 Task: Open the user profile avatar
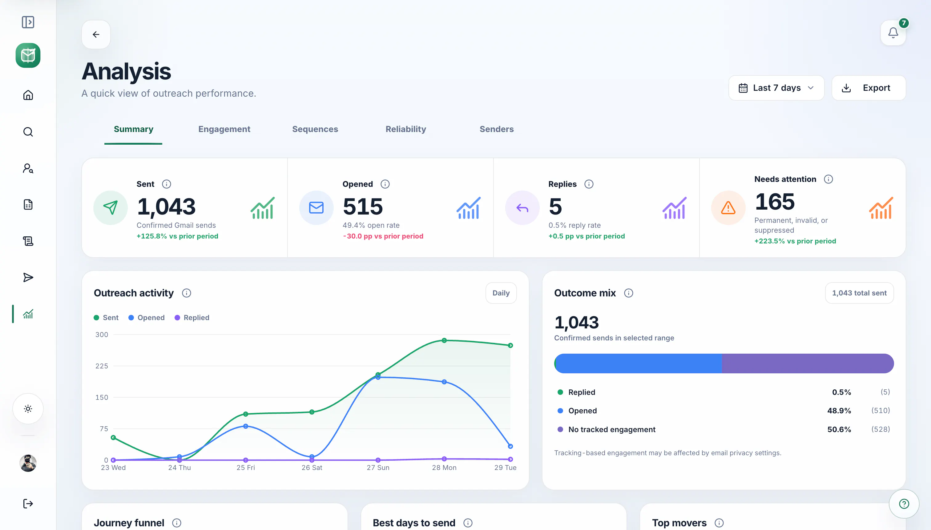[28, 463]
